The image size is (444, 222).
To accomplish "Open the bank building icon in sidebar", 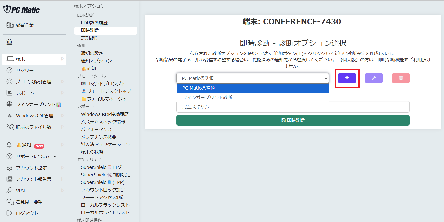I will 9,42.
